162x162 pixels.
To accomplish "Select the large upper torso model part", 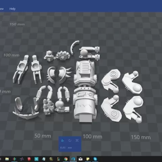I will 85,73.
